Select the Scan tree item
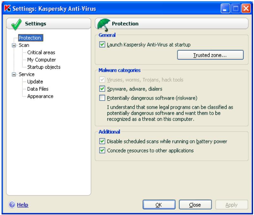The width and height of the screenshot is (254, 215). [x=24, y=45]
